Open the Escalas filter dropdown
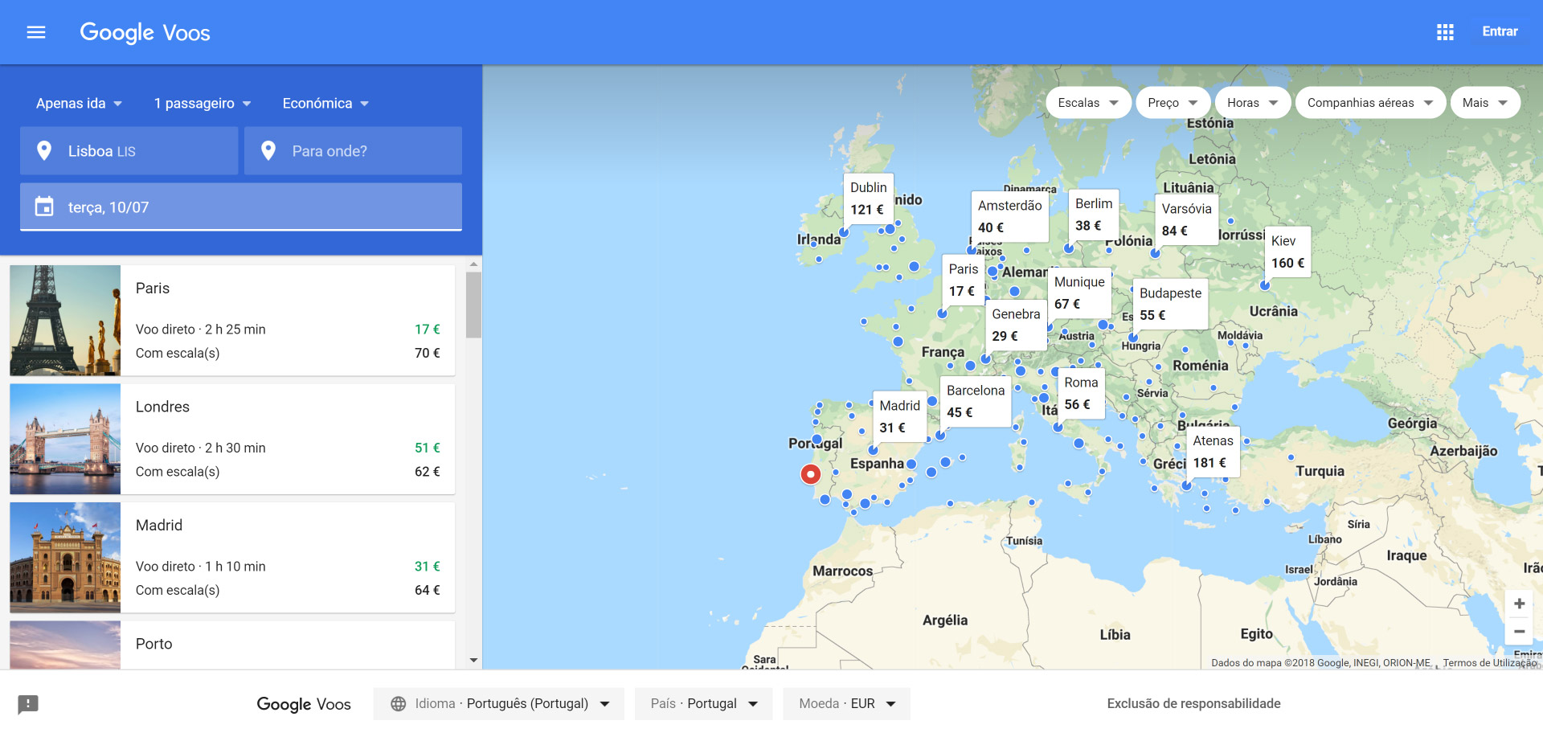1543x737 pixels. coord(1088,103)
